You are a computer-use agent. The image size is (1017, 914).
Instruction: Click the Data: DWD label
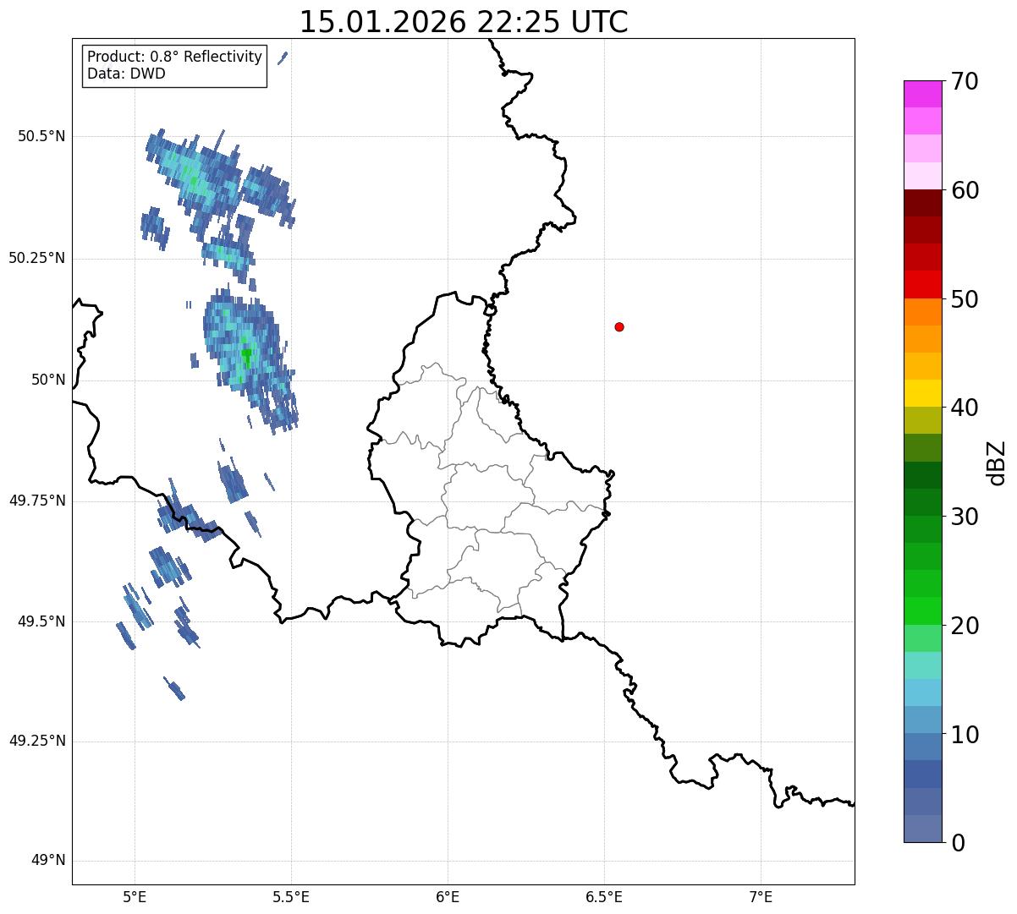126,74
